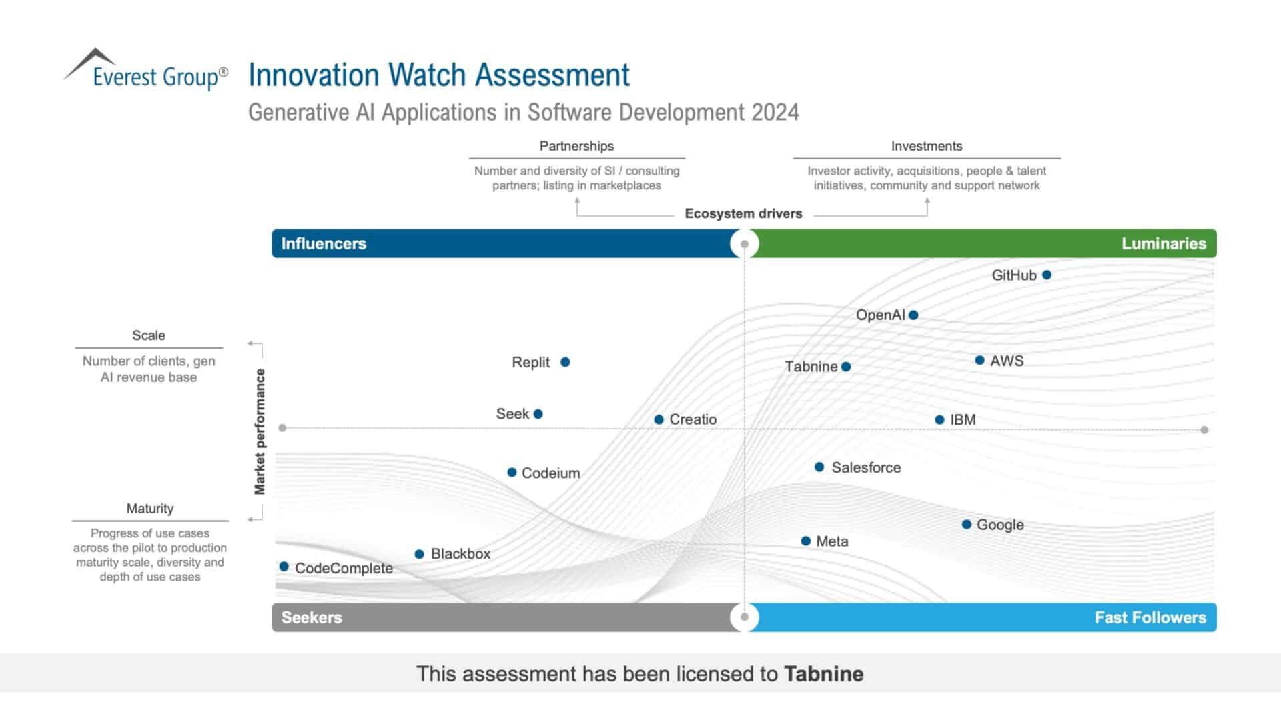1281x720 pixels.
Task: Click the top circular axis handle
Action: 745,244
